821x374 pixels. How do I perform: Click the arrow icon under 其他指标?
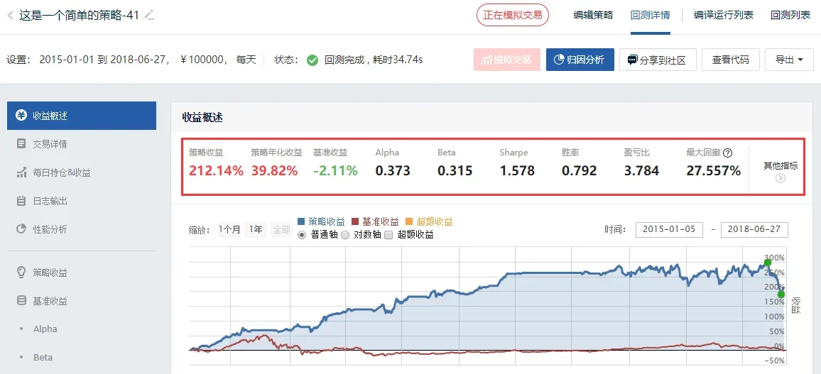[780, 178]
